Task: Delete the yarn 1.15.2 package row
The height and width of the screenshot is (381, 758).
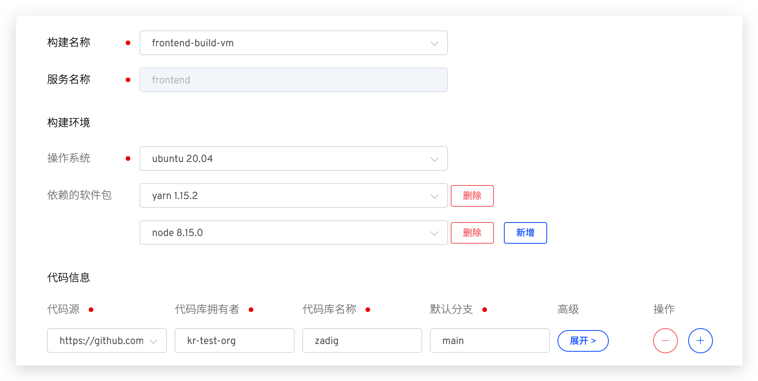Action: point(472,196)
